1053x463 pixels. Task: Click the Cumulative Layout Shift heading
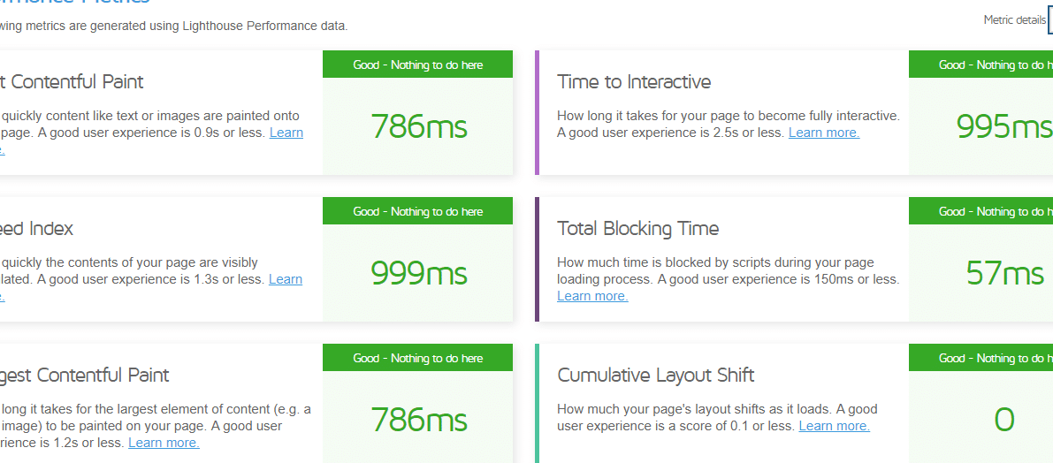click(x=655, y=376)
